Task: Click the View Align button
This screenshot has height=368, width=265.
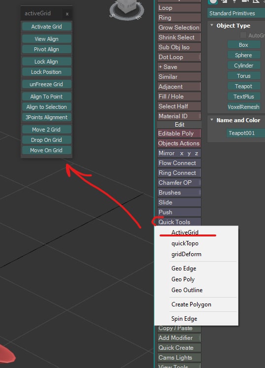Action: 46,39
